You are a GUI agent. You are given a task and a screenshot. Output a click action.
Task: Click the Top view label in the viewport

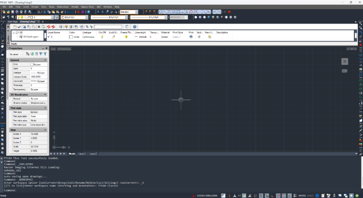[x=53, y=49]
